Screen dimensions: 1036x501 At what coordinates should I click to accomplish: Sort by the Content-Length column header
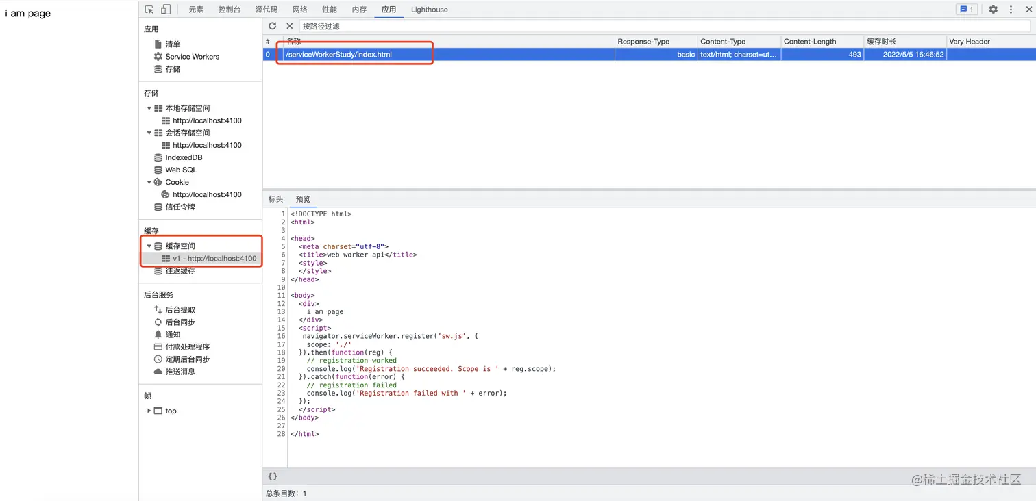click(822, 42)
